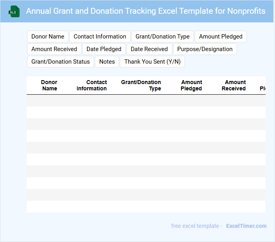Click the Donor Name column header

(x=49, y=85)
